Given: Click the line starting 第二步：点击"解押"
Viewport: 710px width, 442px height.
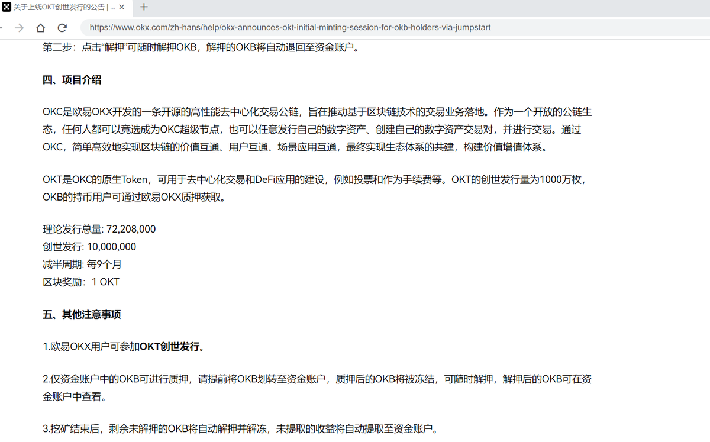Looking at the screenshot, I should coord(201,47).
